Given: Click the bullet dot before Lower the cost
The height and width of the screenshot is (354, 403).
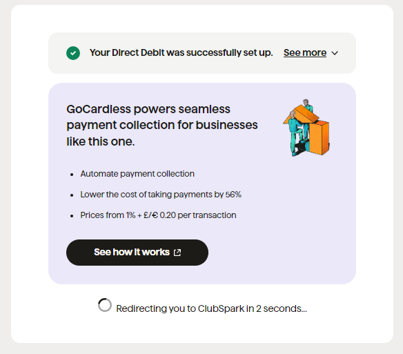Looking at the screenshot, I should pyautogui.click(x=72, y=195).
